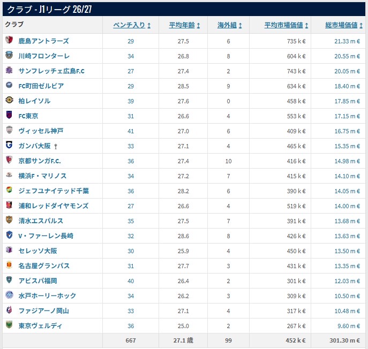Open the ヴィッセル神戸 club link
368x349 pixels.
[41, 131]
